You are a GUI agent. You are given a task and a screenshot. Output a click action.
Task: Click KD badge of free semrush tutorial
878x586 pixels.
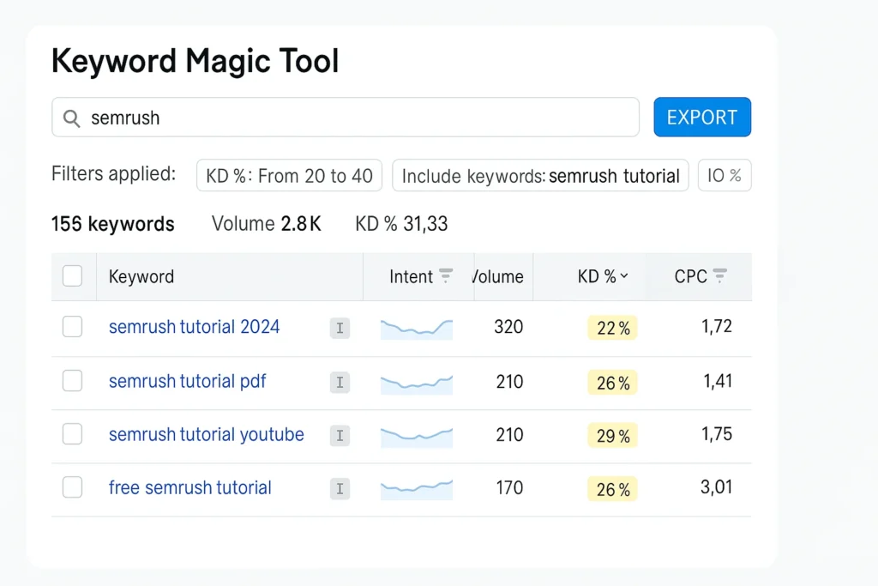coord(612,489)
